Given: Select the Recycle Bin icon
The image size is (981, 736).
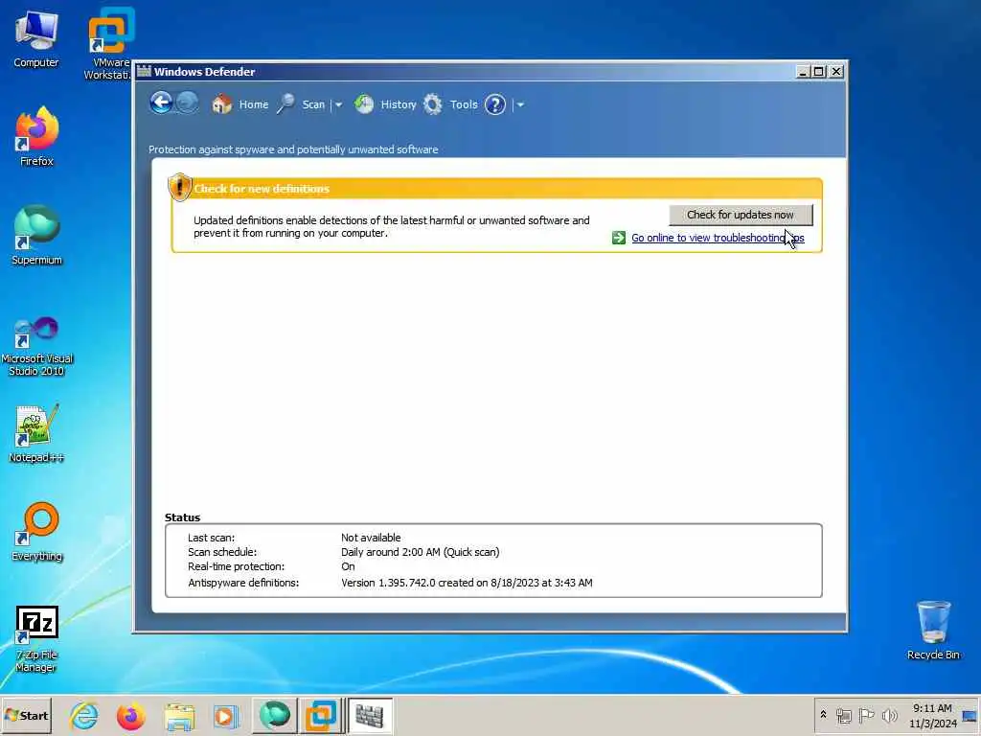Looking at the screenshot, I should (x=933, y=631).
